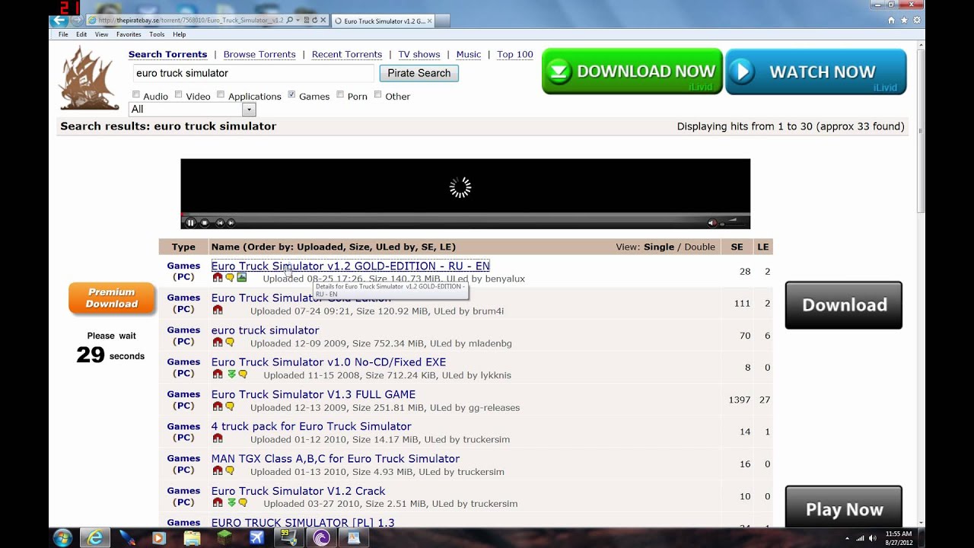Open Windows Start menu
The image size is (974, 548).
pyautogui.click(x=62, y=537)
